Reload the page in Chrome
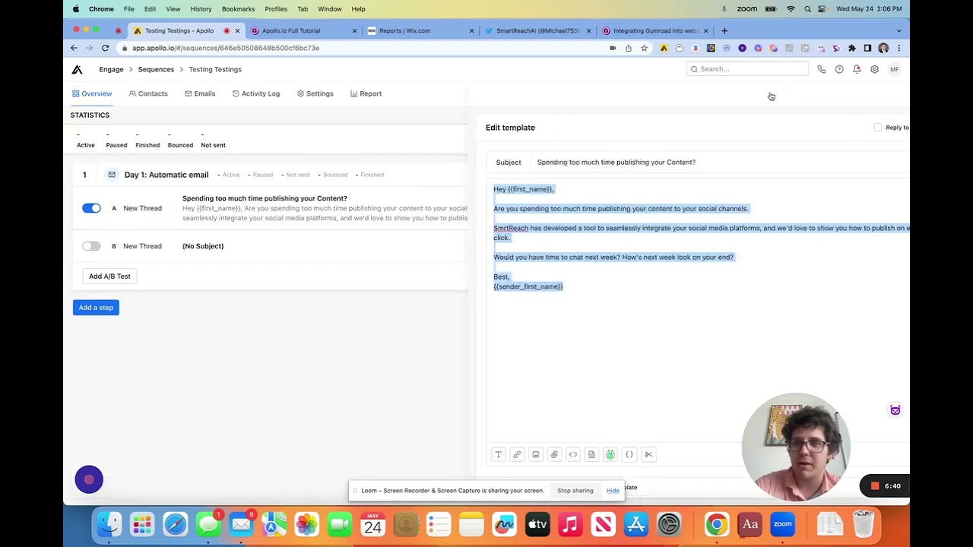This screenshot has width=973, height=547. pos(105,48)
